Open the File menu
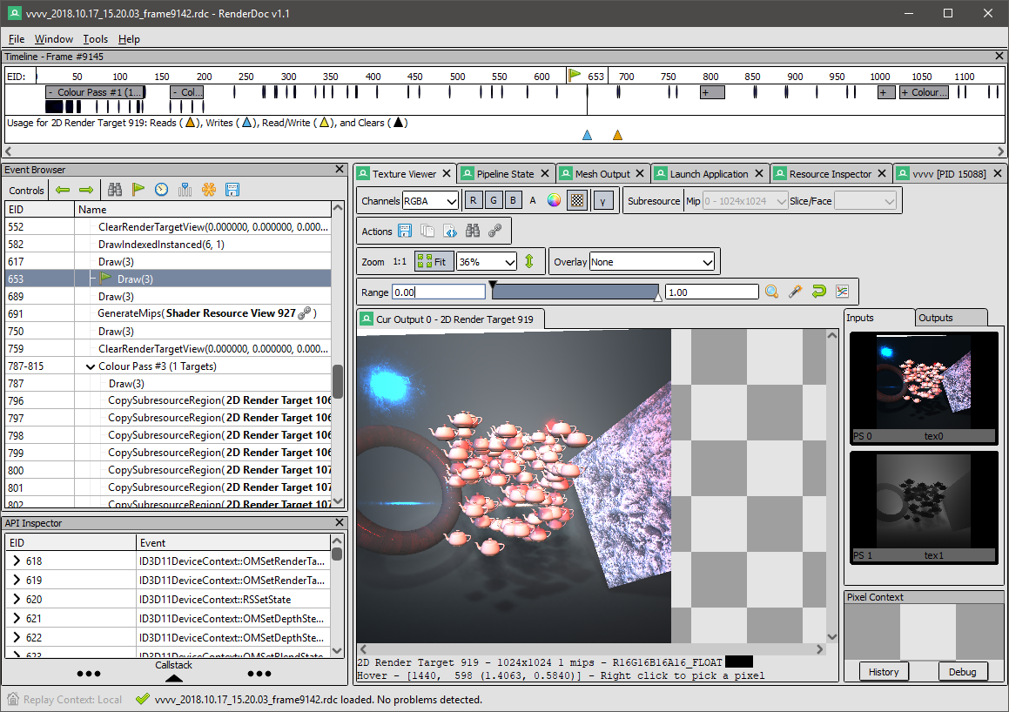The width and height of the screenshot is (1009, 712). (16, 38)
